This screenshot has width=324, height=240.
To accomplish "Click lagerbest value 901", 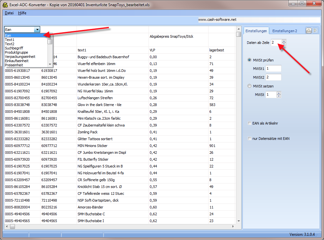I will click(x=222, y=146).
